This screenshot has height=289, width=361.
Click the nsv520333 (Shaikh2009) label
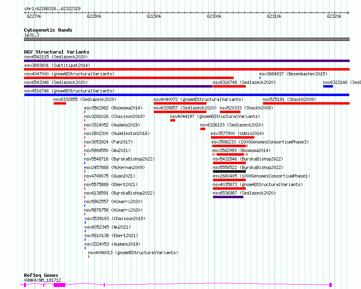click(246, 108)
